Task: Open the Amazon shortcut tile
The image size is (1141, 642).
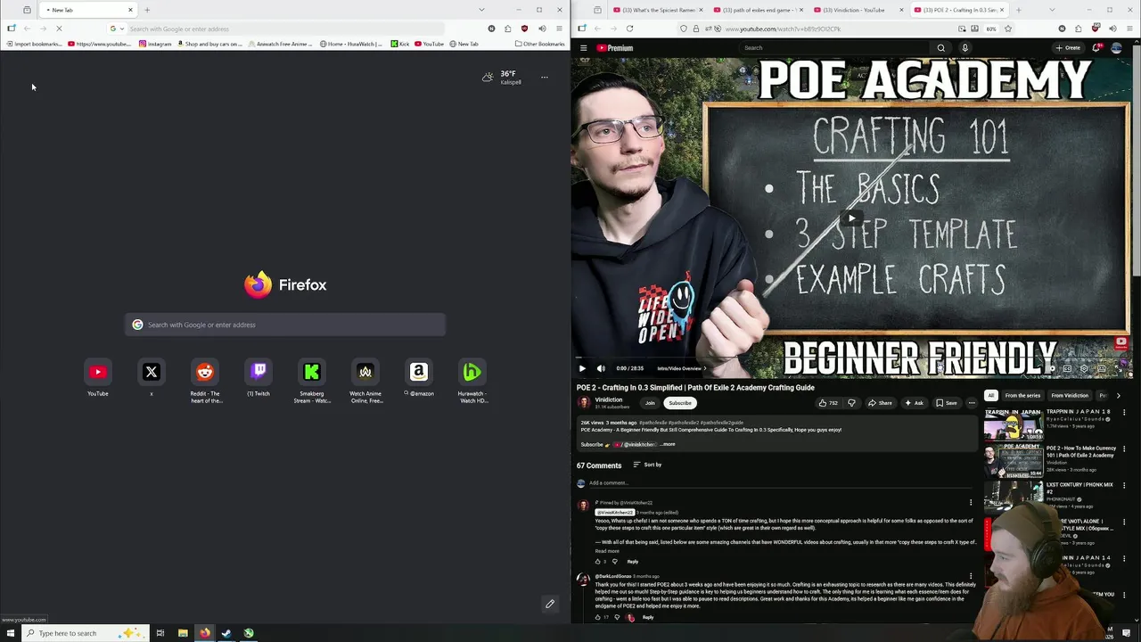Action: (x=419, y=372)
